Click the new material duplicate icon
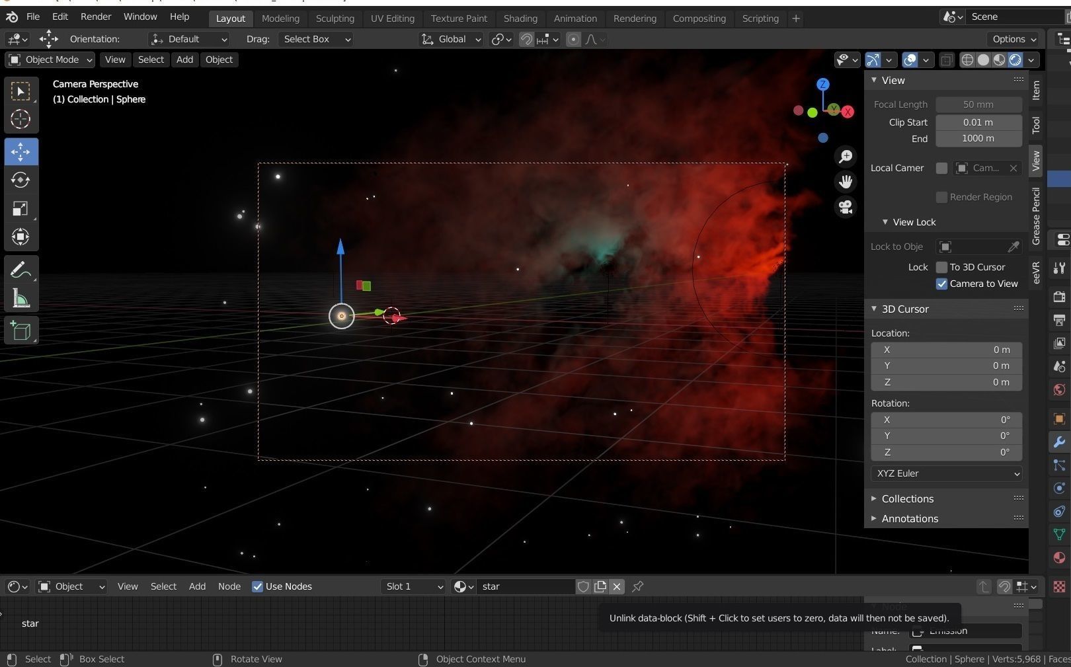1071x667 pixels. pos(600,586)
